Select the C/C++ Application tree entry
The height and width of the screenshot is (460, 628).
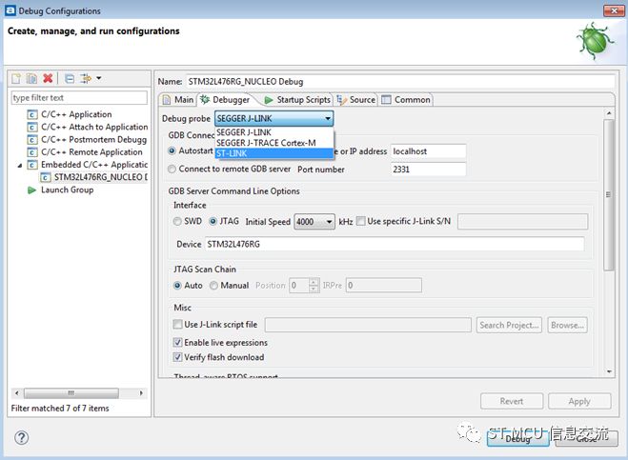tap(76, 114)
